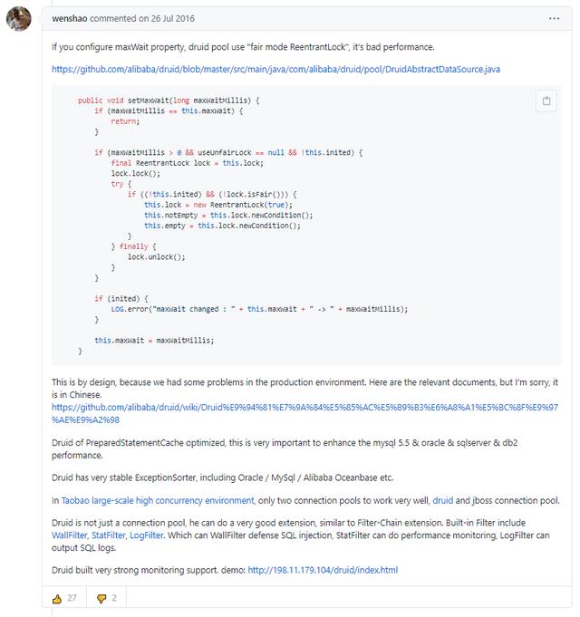Click the thumbs down reaction
Viewport: 580px width, 617px height.
tap(101, 598)
